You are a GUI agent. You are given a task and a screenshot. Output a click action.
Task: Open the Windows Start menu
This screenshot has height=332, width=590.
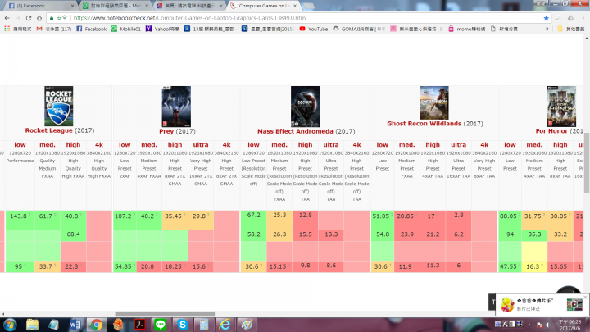[10, 325]
